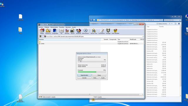
Task: Click the Proteger shield icon
Action: (x=108, y=32)
